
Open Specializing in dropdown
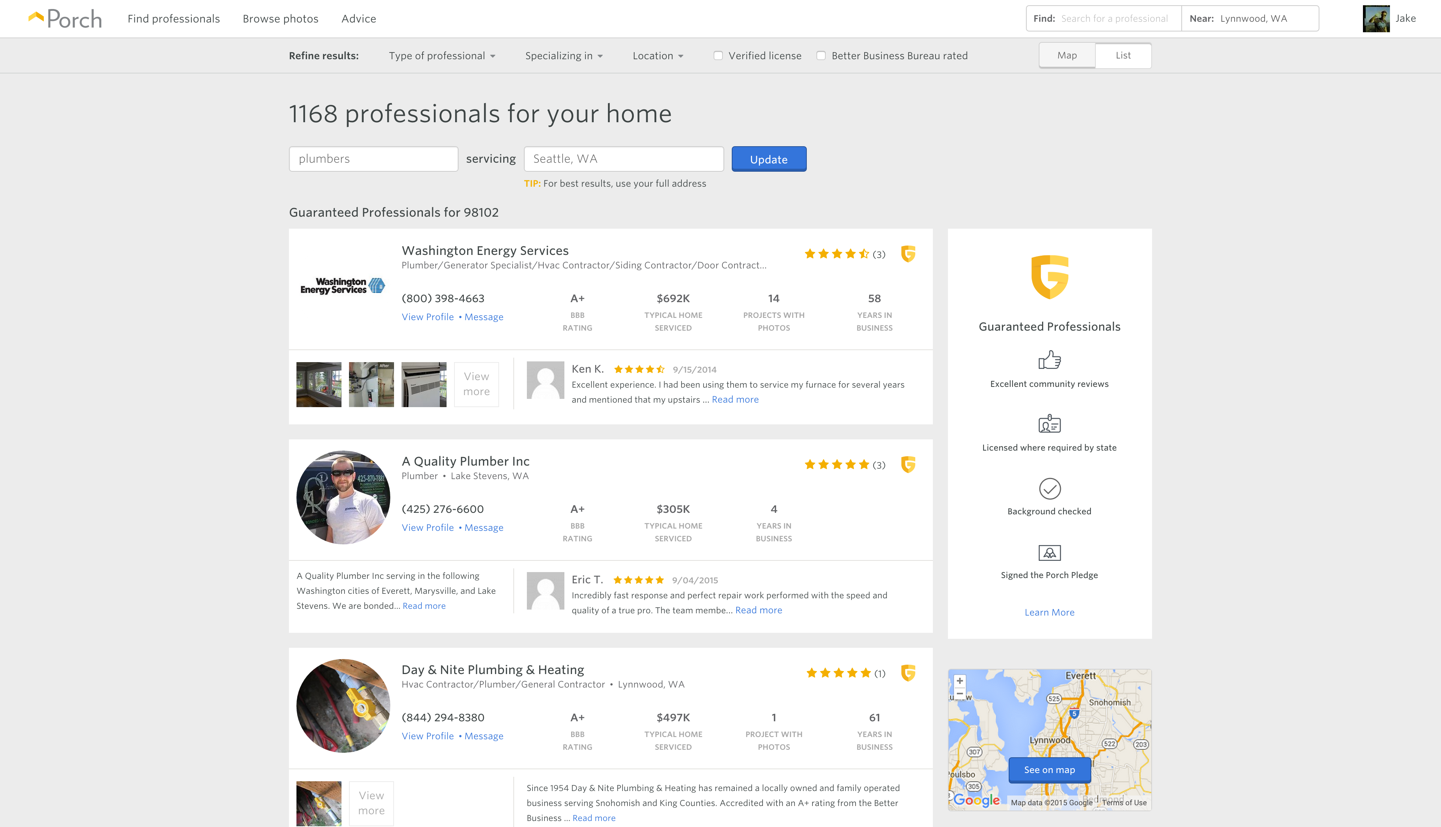point(563,55)
